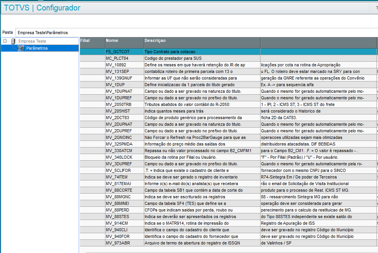The image size is (378, 253).
Task: Click the Empresa Teste database icon
Action: click(13, 41)
